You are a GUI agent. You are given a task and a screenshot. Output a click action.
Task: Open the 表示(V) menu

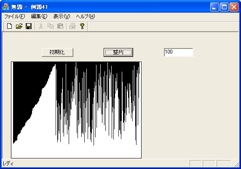coord(62,16)
